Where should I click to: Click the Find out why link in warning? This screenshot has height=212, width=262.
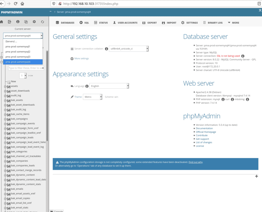click(195, 162)
